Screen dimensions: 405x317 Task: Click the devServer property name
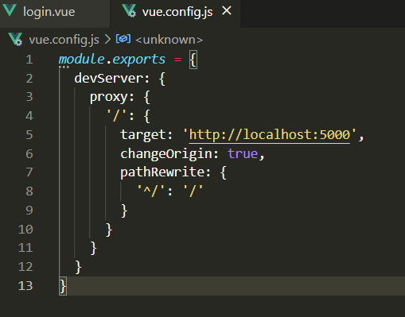(x=109, y=79)
